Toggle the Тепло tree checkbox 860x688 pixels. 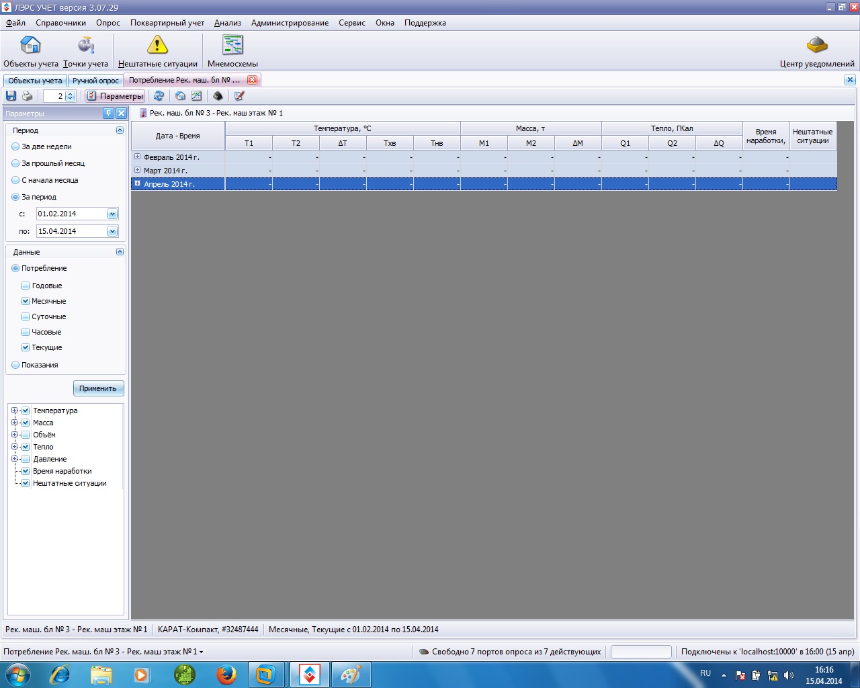(26, 447)
